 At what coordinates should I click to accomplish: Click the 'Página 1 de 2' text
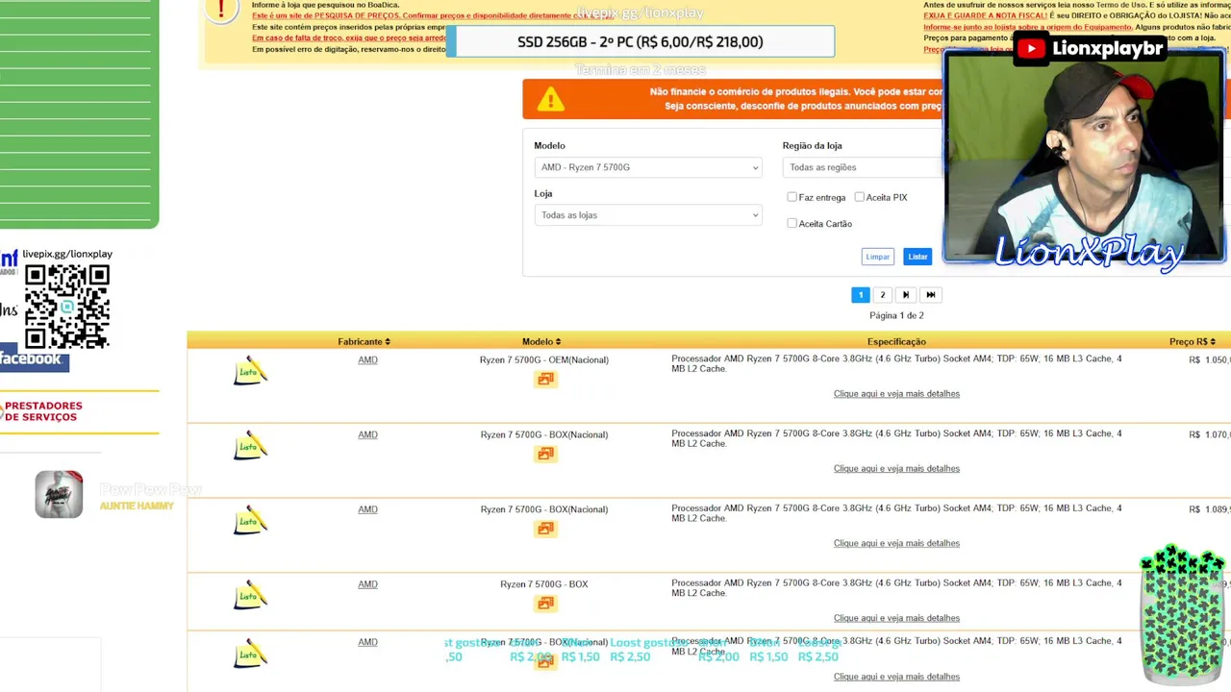(x=896, y=315)
